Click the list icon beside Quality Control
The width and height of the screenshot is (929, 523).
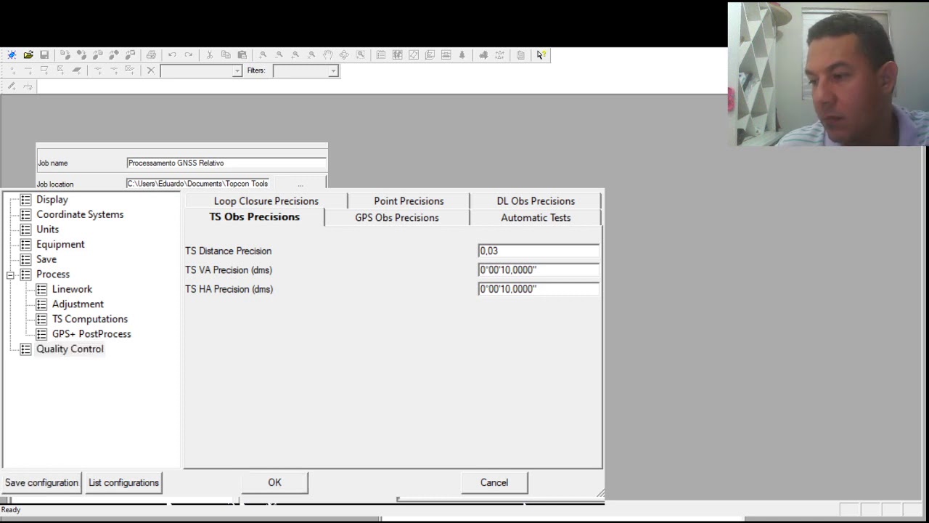pos(25,349)
